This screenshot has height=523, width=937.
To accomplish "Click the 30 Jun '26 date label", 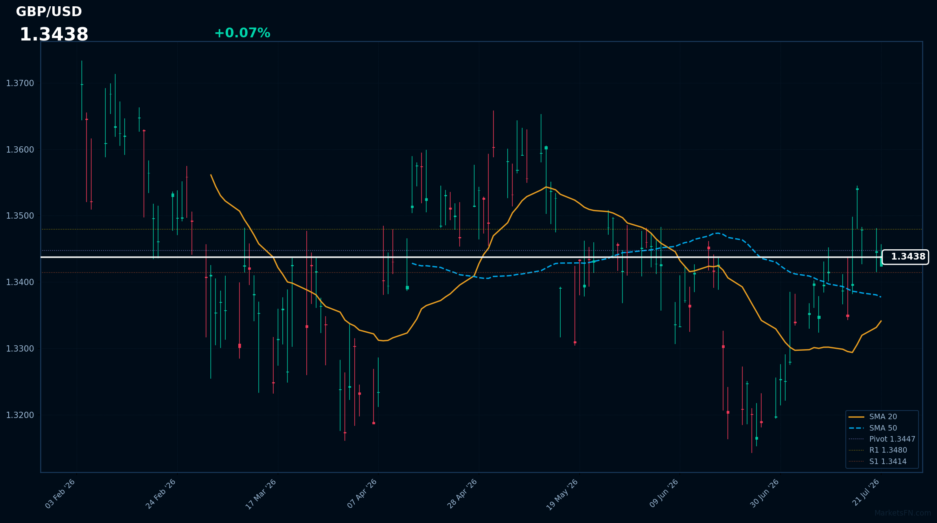I will click(764, 493).
